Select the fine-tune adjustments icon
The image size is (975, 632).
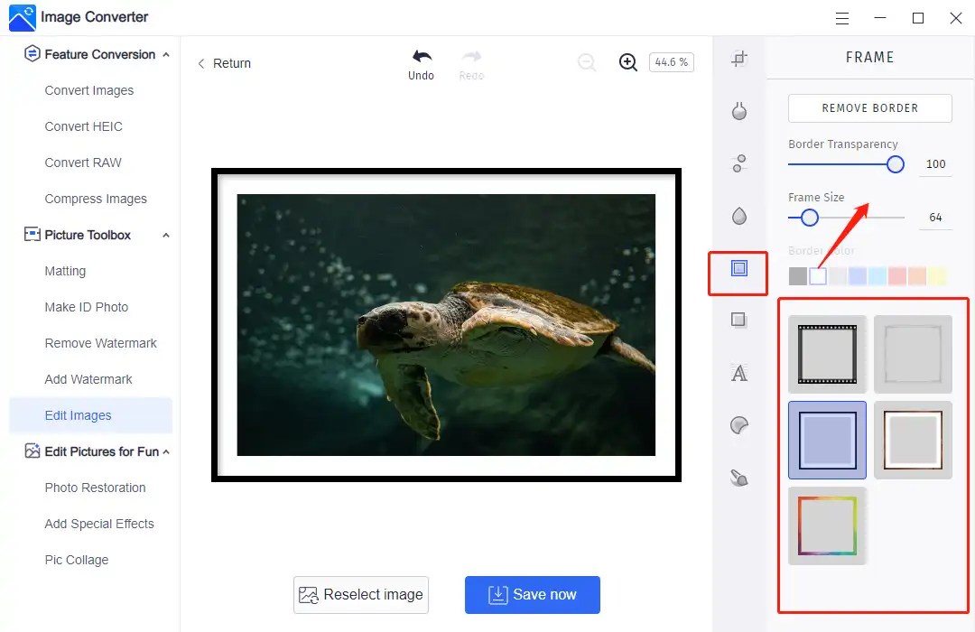[738, 163]
